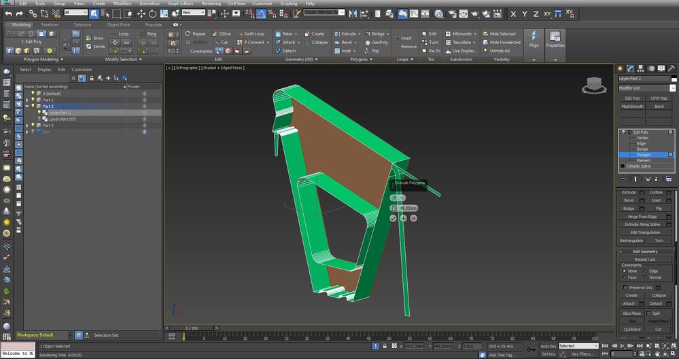Activate the Select and Link chain icon
The height and width of the screenshot is (359, 679).
33,14
